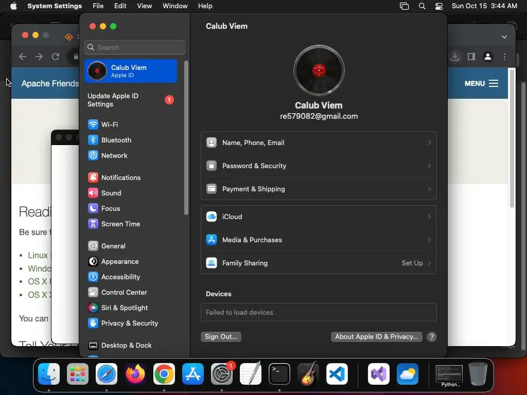Click the Sign Out button
This screenshot has width=527, height=395.
221,336
